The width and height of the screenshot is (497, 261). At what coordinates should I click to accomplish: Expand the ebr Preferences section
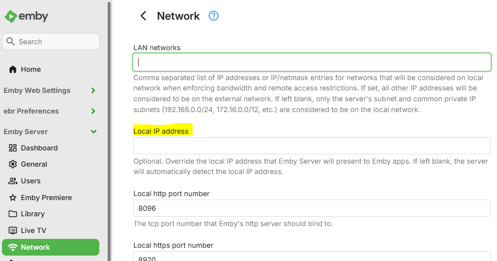[93, 111]
